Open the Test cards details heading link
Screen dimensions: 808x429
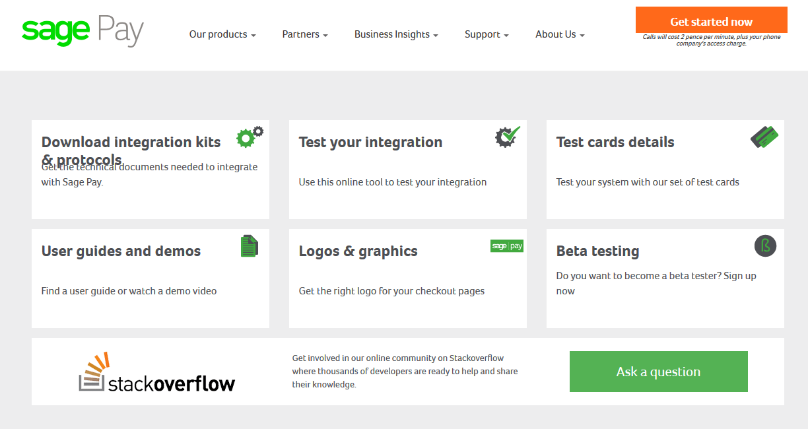[615, 142]
